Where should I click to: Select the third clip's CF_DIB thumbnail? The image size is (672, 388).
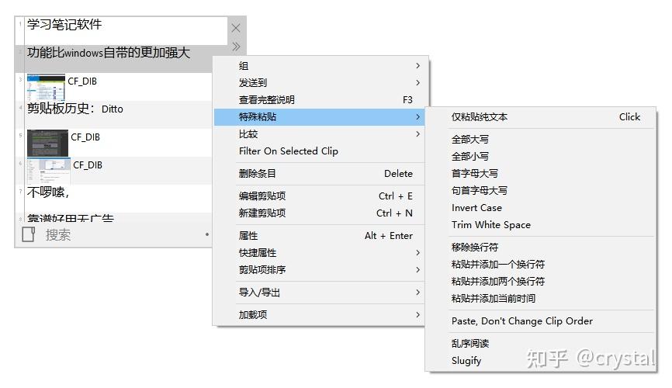(46, 87)
